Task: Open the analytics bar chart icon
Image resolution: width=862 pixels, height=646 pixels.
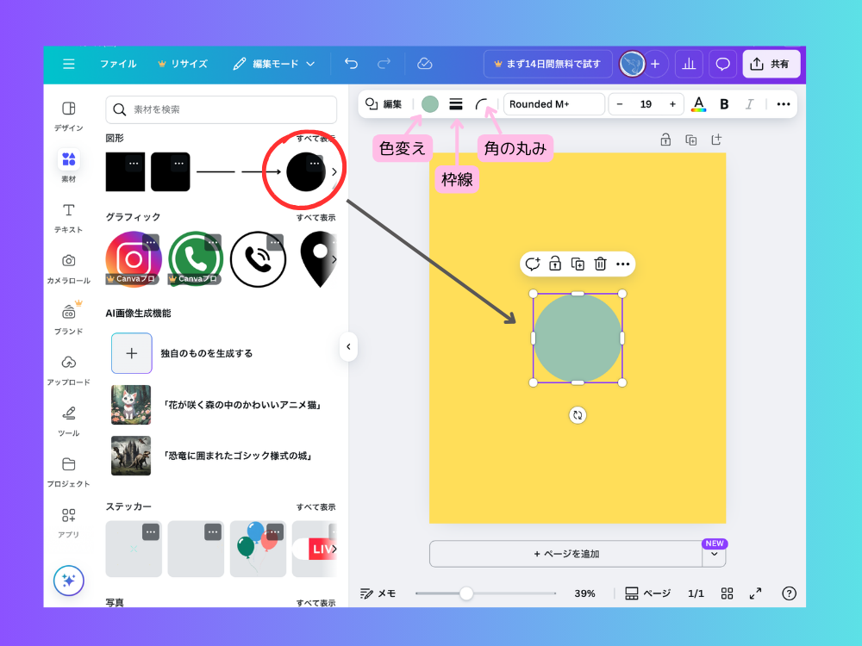Action: pyautogui.click(x=689, y=64)
